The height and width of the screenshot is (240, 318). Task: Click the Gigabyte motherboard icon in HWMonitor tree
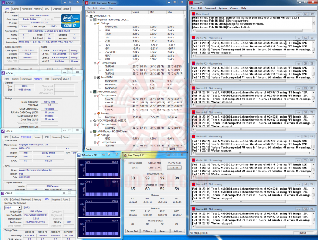[x=95, y=20]
